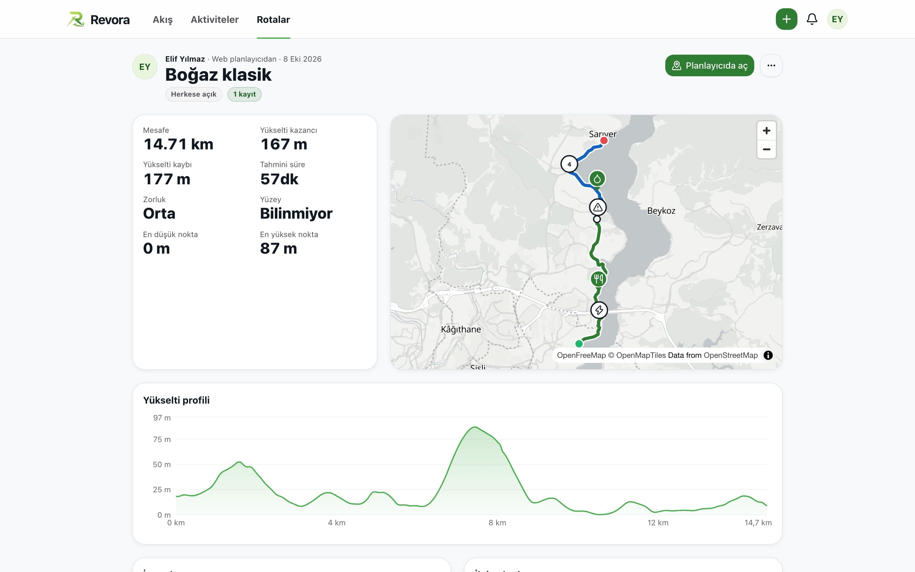Zoom in on the map
Screen dimensions: 915x572
pos(766,131)
